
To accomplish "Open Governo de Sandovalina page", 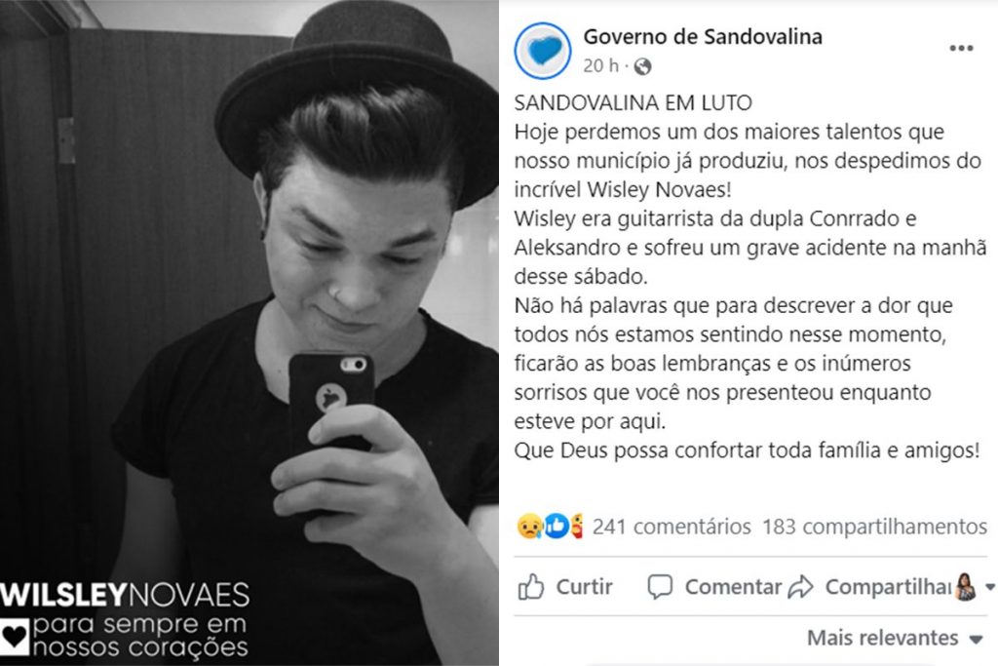I will (703, 37).
